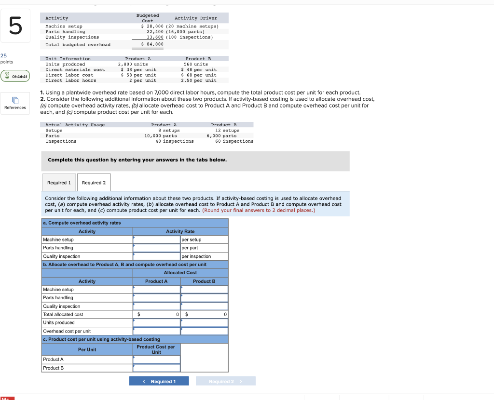Click the left chevron inside Required 1 button
Viewport: 494px width, 400px height.
pyautogui.click(x=144, y=381)
